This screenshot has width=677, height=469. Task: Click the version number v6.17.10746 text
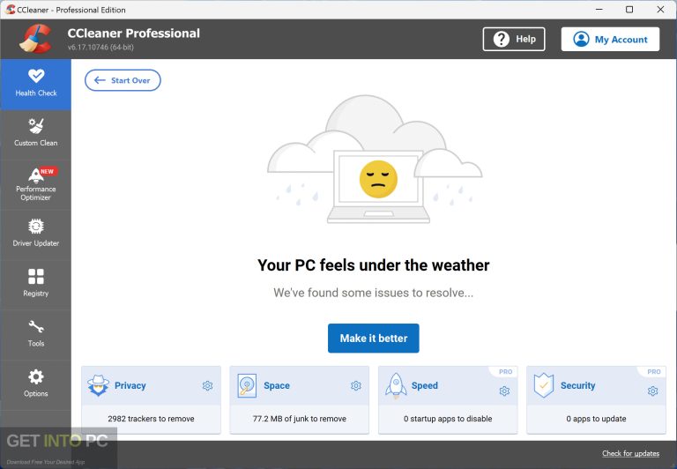coord(100,47)
